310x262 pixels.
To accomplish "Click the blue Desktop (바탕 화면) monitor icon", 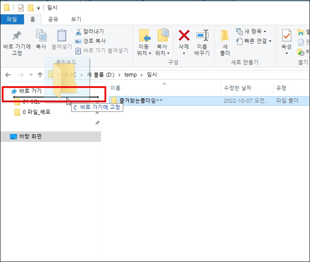I will coord(13,137).
